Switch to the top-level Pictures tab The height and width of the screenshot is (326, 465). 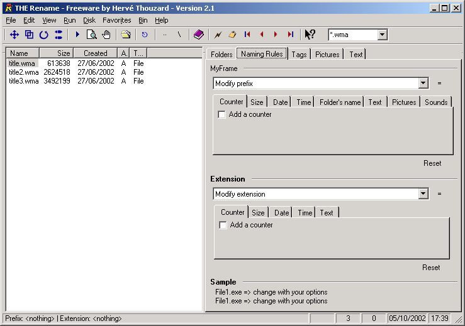click(327, 55)
